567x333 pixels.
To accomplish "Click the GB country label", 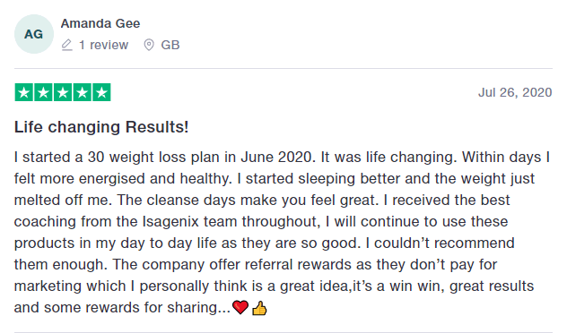I will (170, 45).
